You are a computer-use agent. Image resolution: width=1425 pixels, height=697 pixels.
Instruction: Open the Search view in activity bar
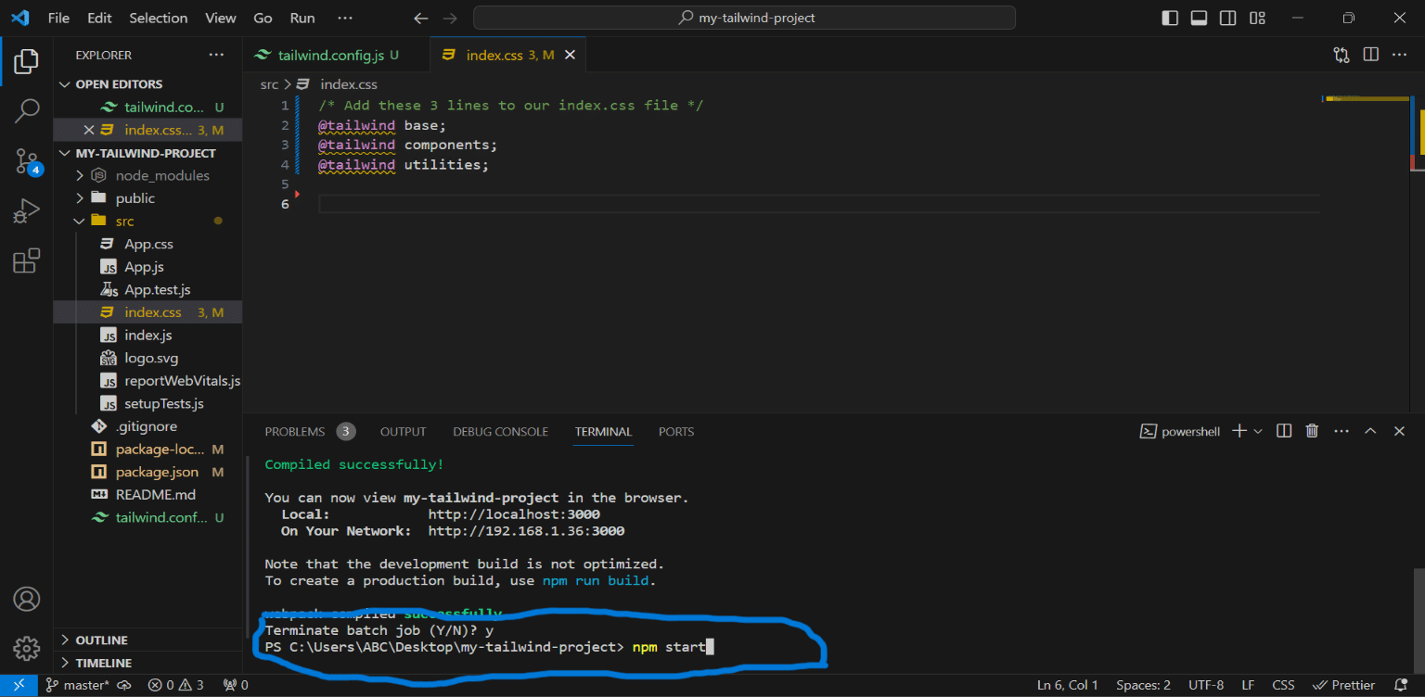(27, 111)
